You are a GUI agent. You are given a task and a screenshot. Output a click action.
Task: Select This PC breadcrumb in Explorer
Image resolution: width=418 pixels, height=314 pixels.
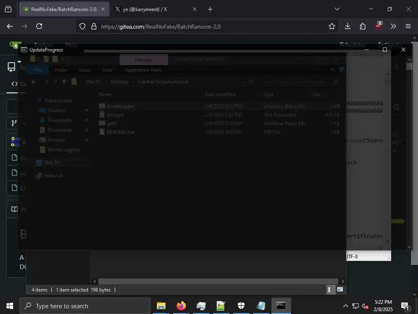[x=93, y=82]
